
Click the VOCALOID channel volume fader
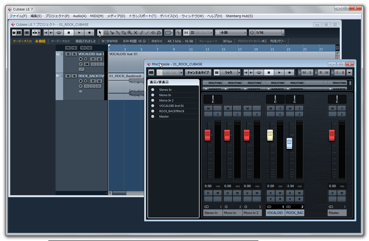pos(270,135)
